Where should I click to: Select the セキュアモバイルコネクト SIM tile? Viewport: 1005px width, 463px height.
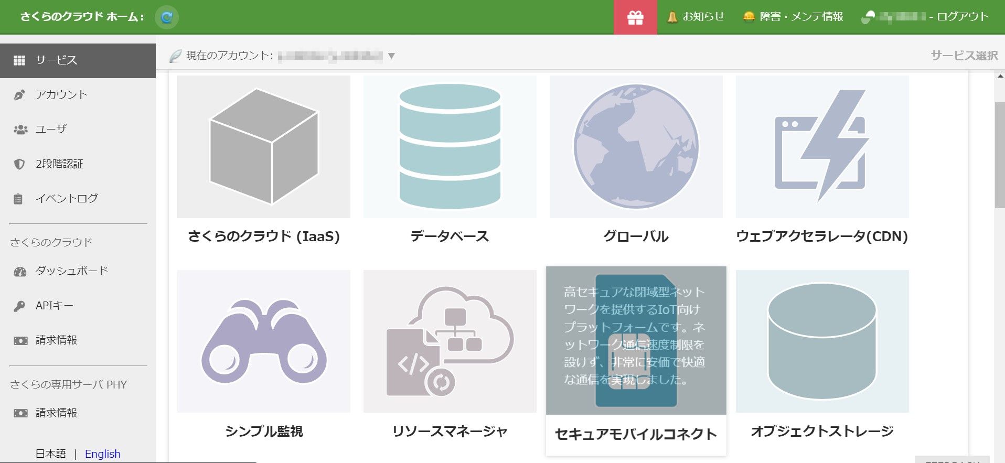click(x=636, y=341)
